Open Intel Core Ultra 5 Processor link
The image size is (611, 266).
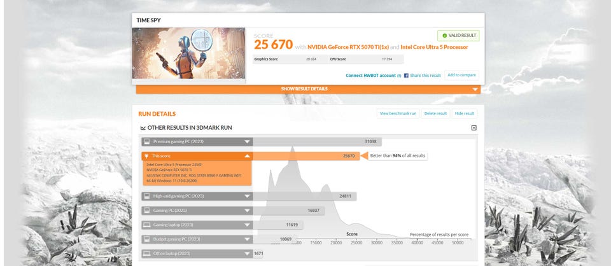coord(434,47)
